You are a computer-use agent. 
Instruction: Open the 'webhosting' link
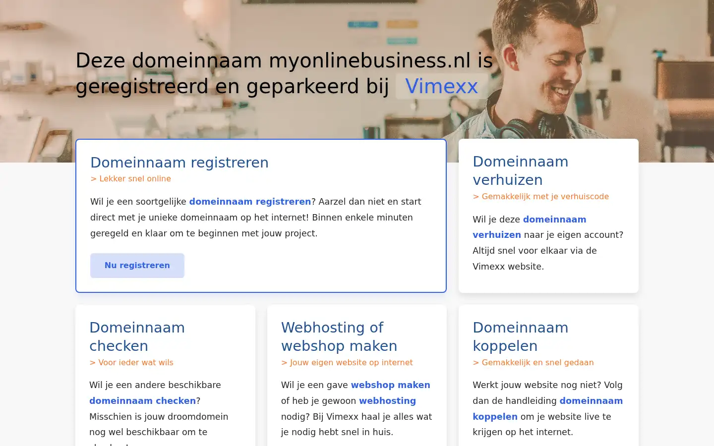tap(387, 401)
